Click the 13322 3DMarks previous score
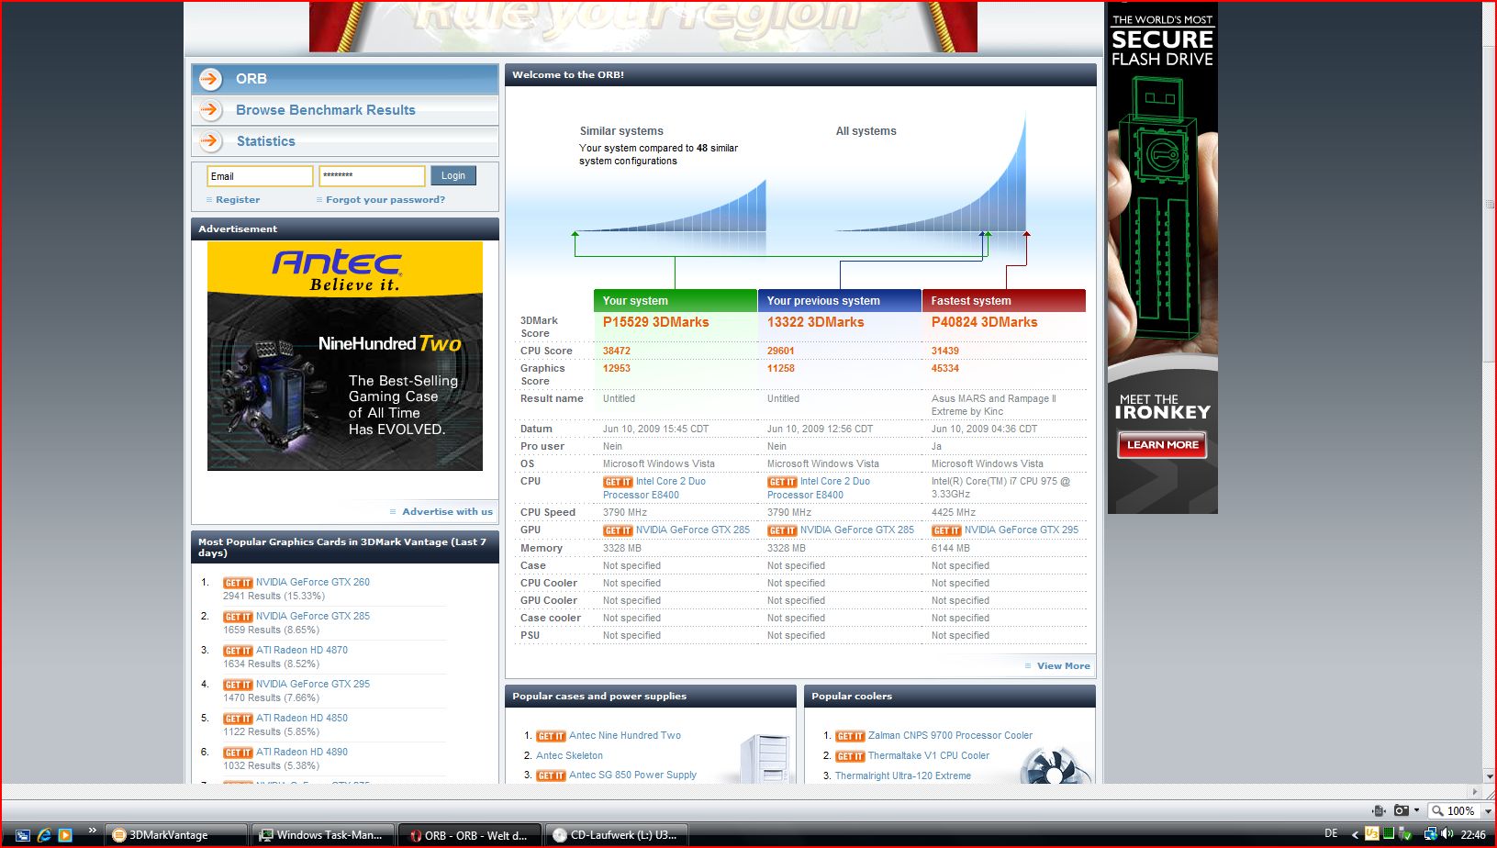 (x=815, y=322)
